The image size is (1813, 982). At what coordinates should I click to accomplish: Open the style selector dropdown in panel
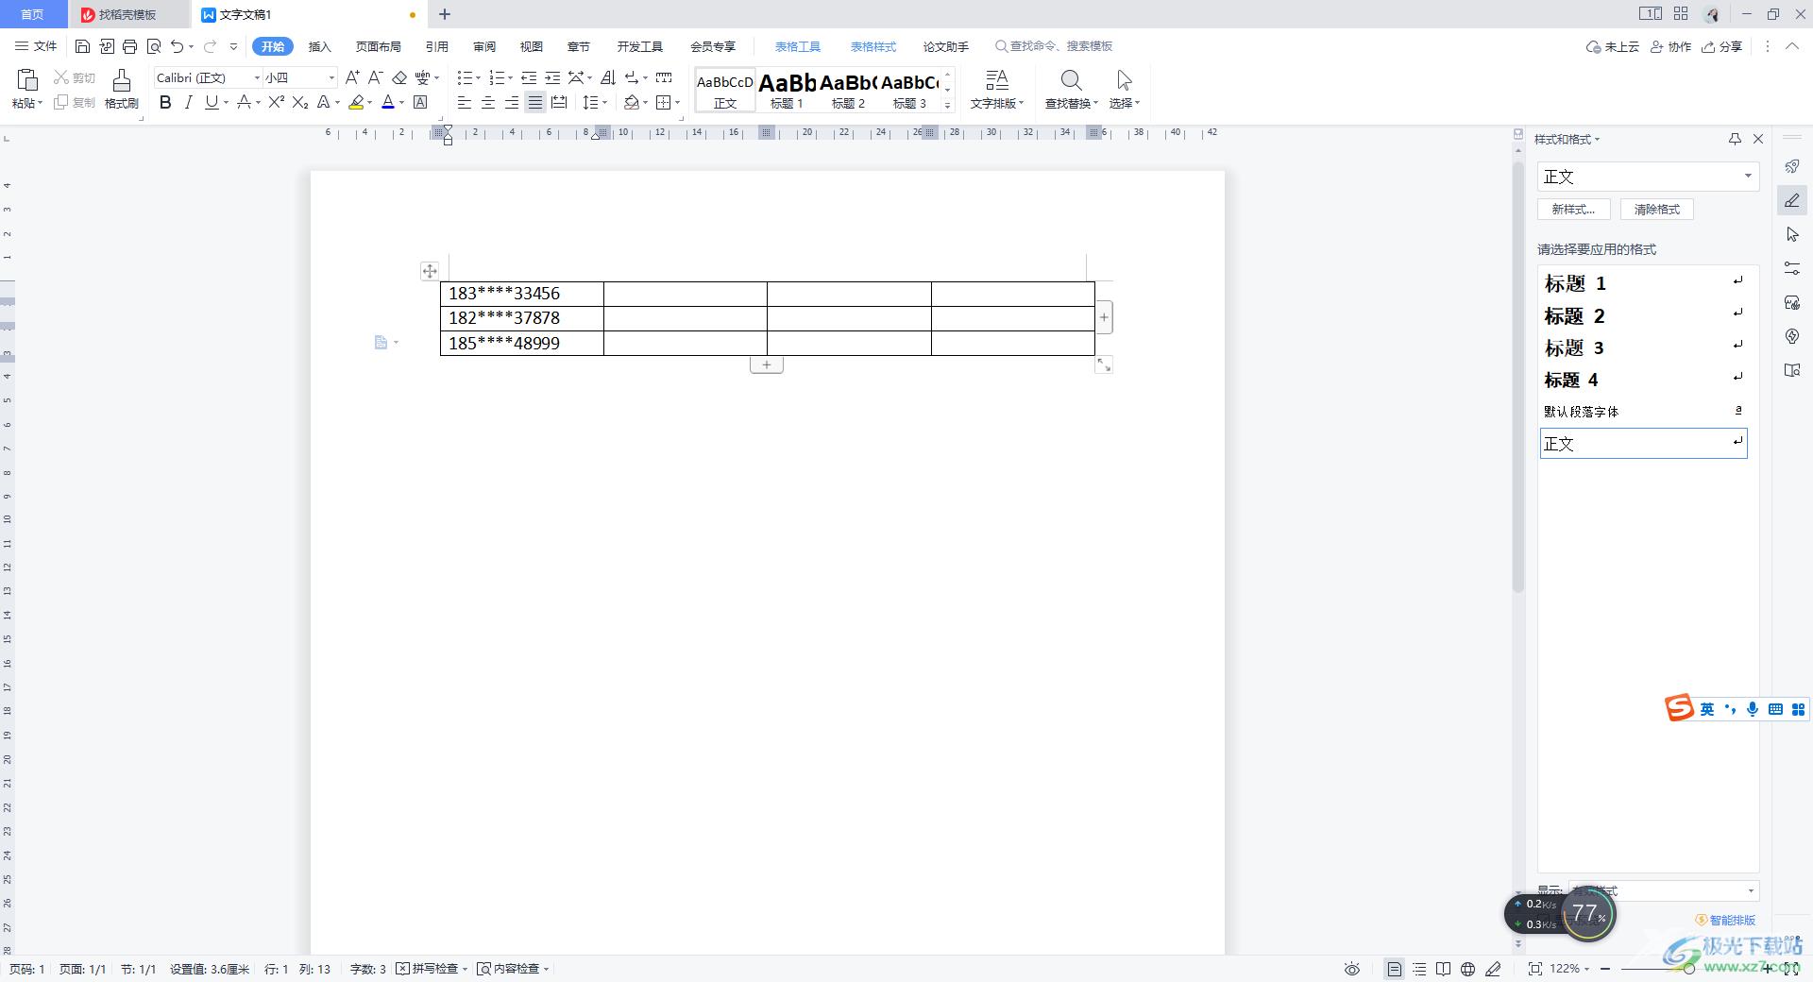[1748, 177]
